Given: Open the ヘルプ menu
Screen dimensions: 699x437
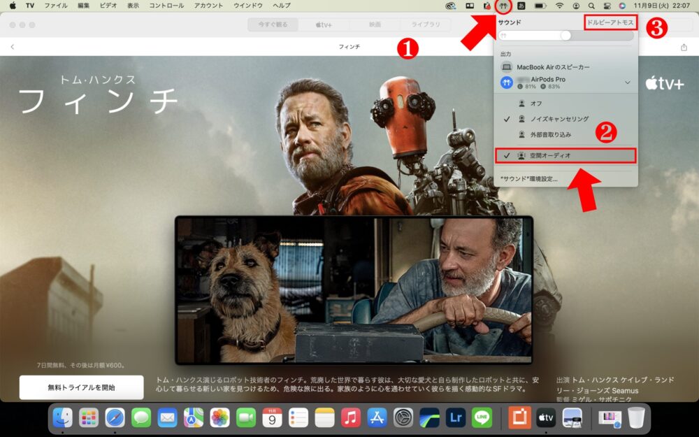Looking at the screenshot, I should (x=281, y=6).
